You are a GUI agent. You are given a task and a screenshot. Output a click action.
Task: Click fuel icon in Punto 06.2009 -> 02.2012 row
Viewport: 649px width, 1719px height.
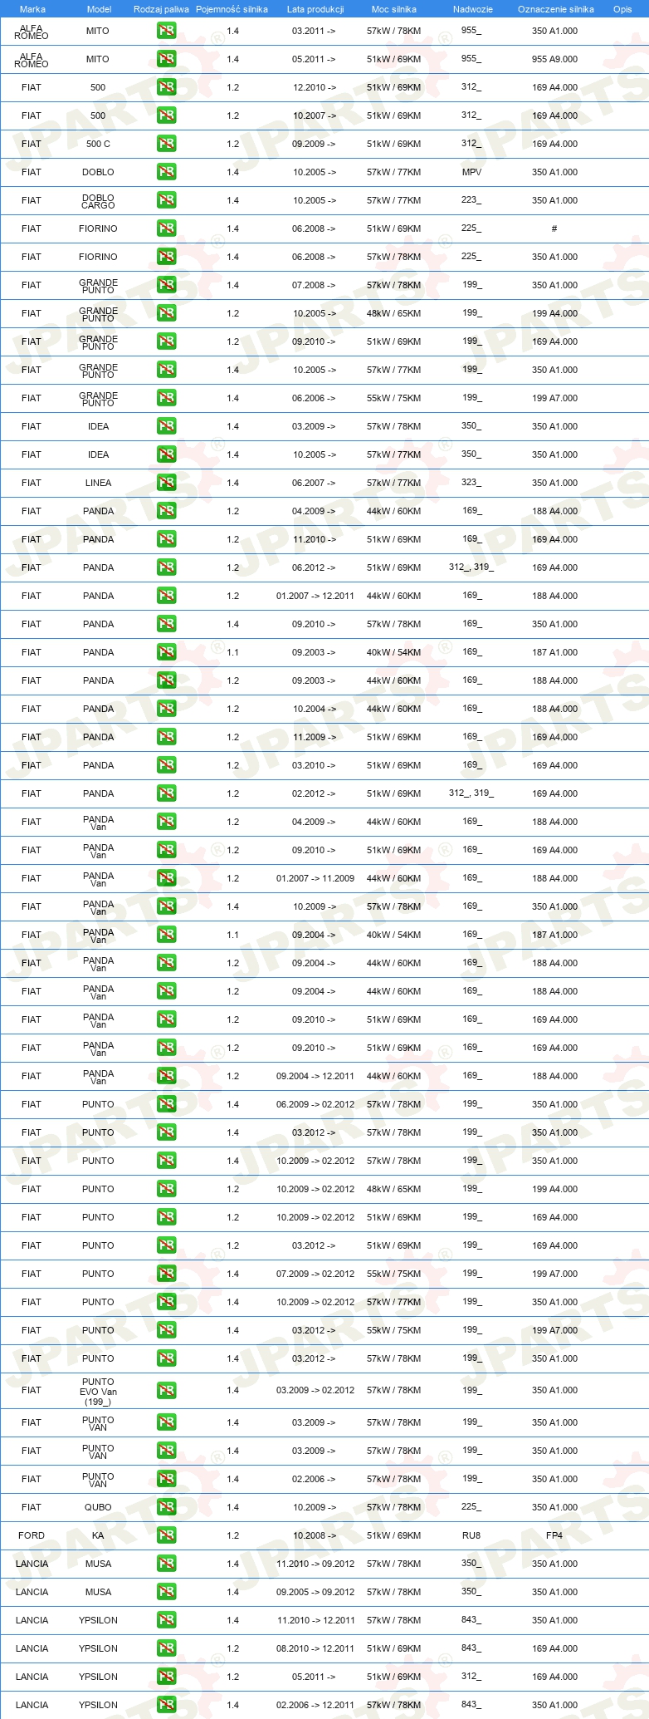166,1104
